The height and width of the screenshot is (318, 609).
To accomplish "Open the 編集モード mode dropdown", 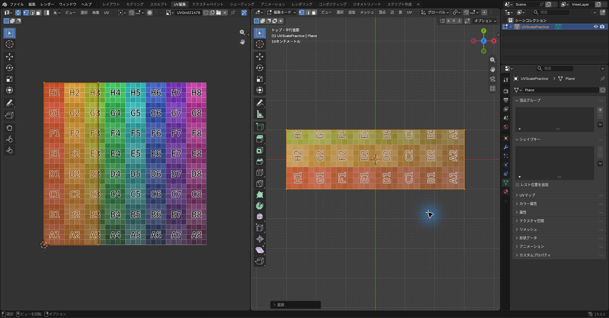I will [x=281, y=12].
